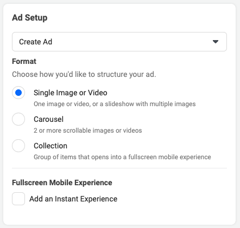The width and height of the screenshot is (240, 228).
Task: Click the dropdown caret arrow icon
Action: click(216, 42)
